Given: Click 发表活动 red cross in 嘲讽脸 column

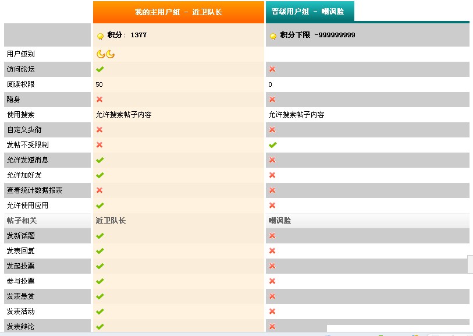Looking at the screenshot, I should tap(272, 311).
